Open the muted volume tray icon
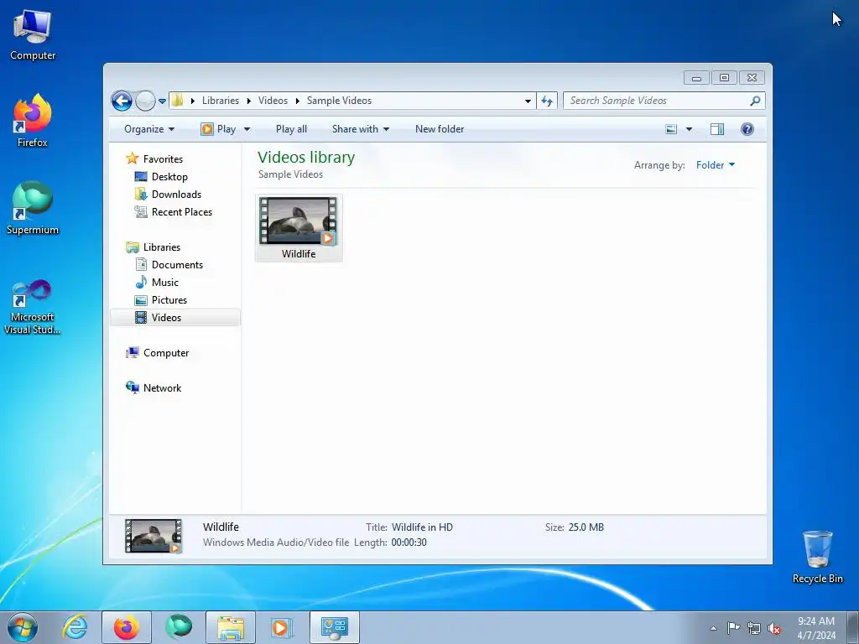Viewport: 859px width, 644px height. pos(774,629)
